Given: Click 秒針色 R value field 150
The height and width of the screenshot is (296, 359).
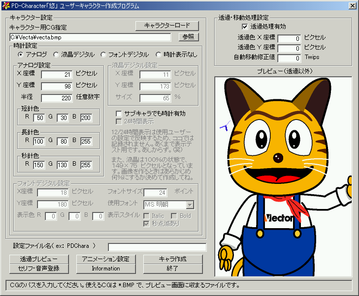Looking at the screenshot, I should (x=39, y=165).
